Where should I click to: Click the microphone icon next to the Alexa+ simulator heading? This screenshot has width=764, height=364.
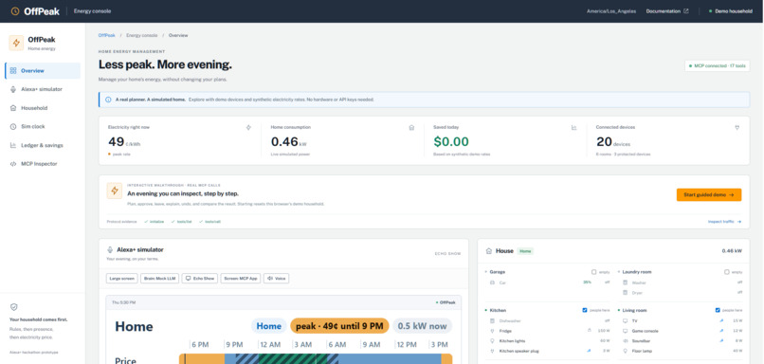tap(110, 249)
